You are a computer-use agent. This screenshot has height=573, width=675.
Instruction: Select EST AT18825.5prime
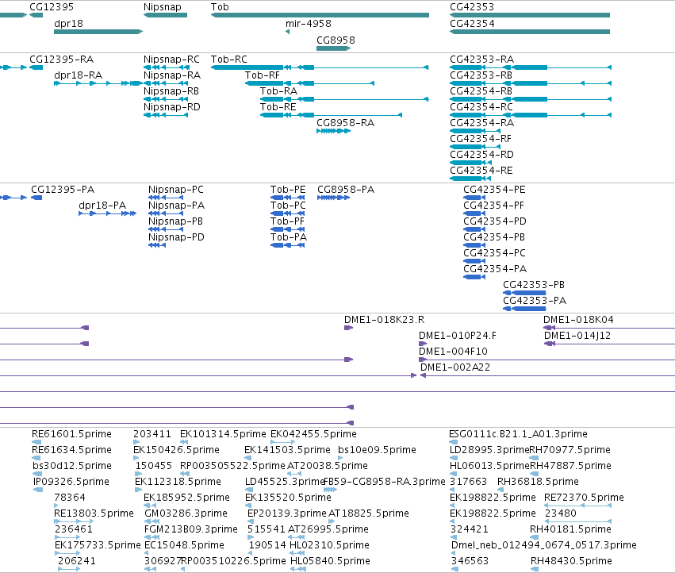tap(332, 521)
